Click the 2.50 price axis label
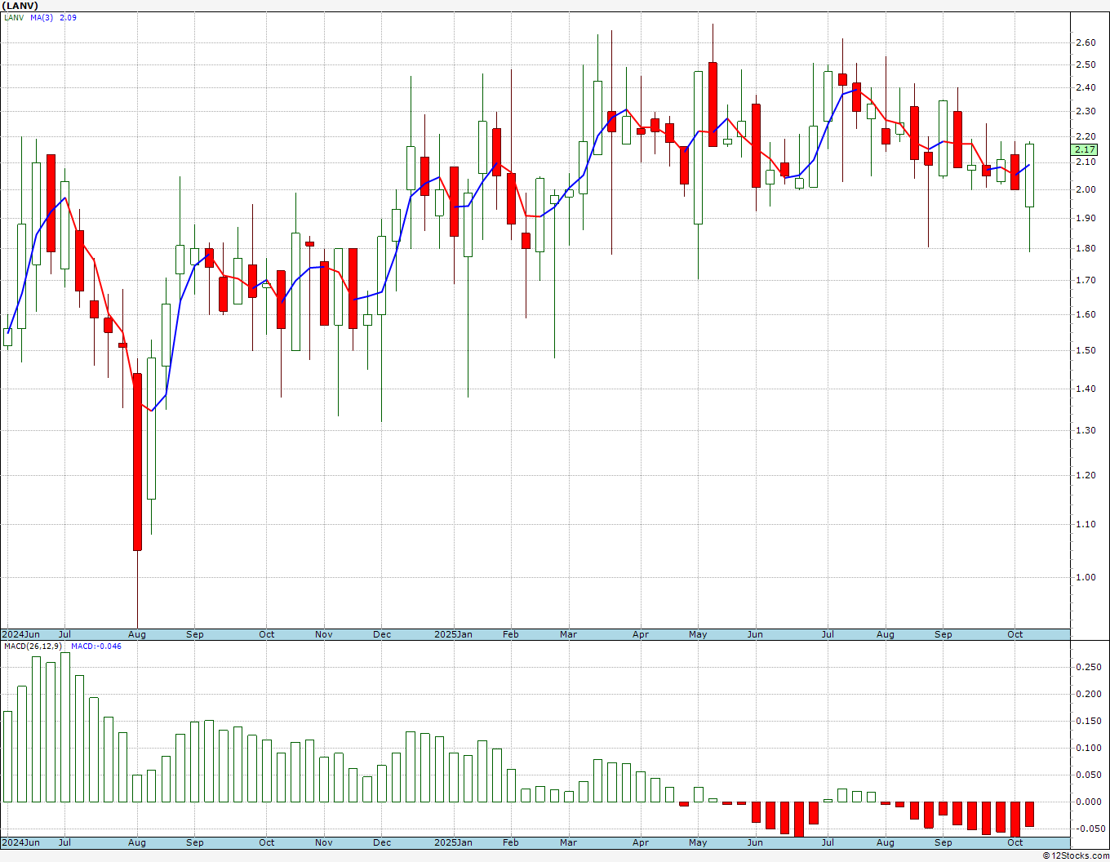Screen dimensions: 1110x862 pyautogui.click(x=1086, y=64)
